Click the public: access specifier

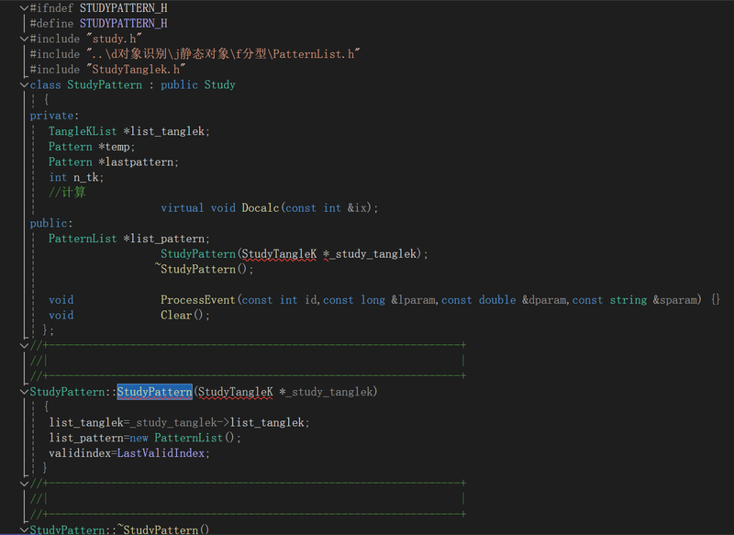(x=51, y=223)
